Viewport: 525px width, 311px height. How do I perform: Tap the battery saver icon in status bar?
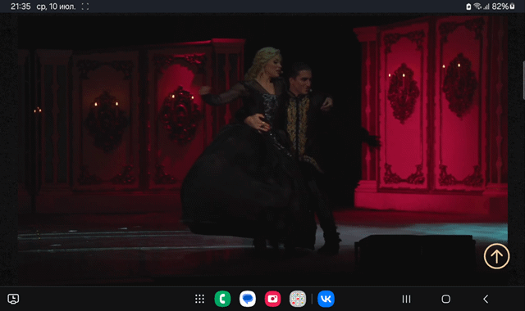(x=468, y=7)
